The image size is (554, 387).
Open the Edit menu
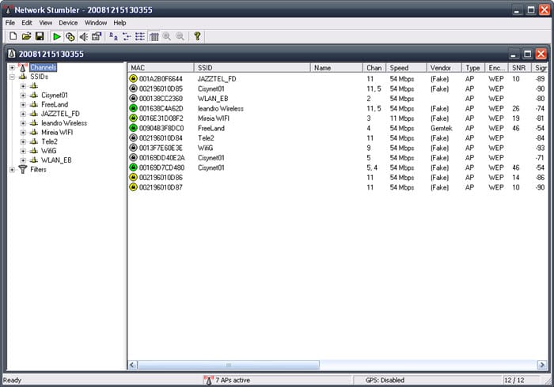pyautogui.click(x=27, y=23)
